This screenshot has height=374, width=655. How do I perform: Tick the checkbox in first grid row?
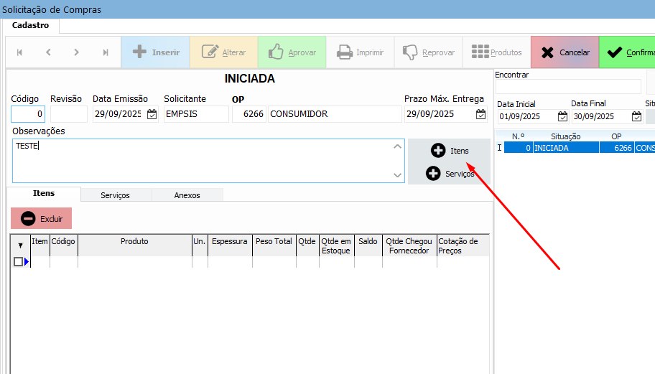point(18,262)
